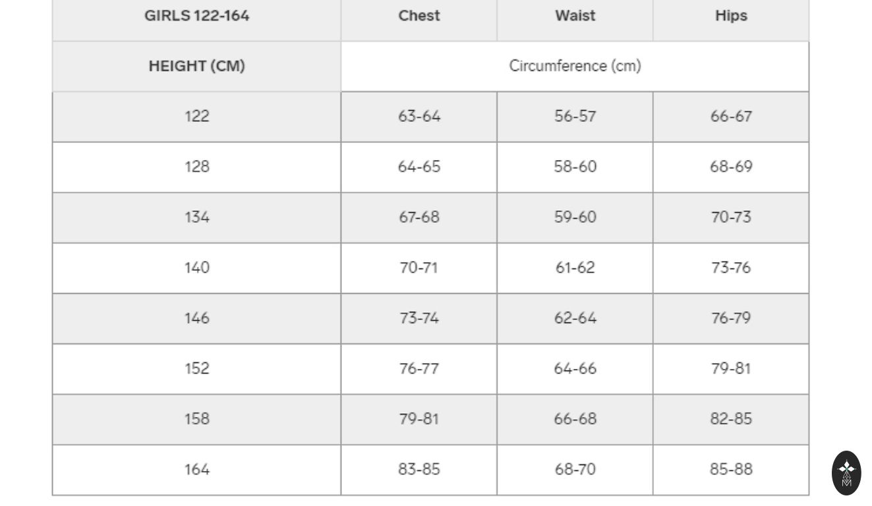The image size is (872, 506).
Task: Select the height 164 row label
Action: point(196,469)
